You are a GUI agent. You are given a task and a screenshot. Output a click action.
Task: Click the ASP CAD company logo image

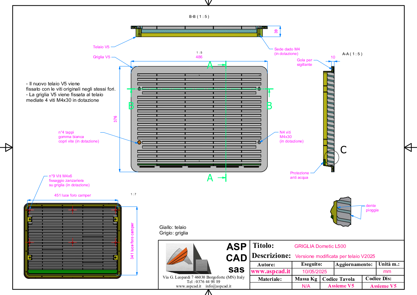click(188, 258)
